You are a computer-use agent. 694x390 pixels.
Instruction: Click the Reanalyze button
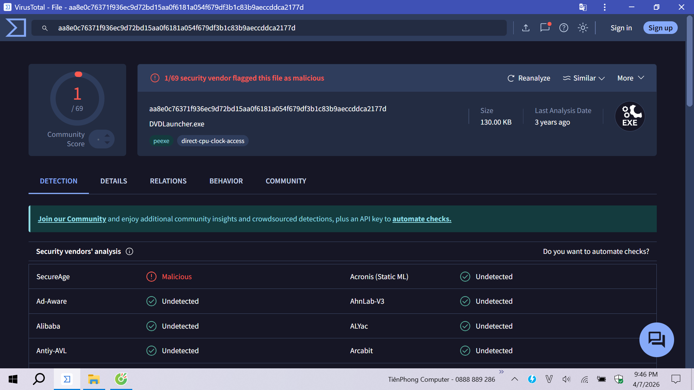529,78
